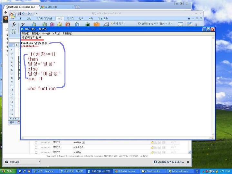Viewport: 232px width, 174px height.
Task: Switch to the 데이터 ribbon tab in Excel
Action: 71,18
